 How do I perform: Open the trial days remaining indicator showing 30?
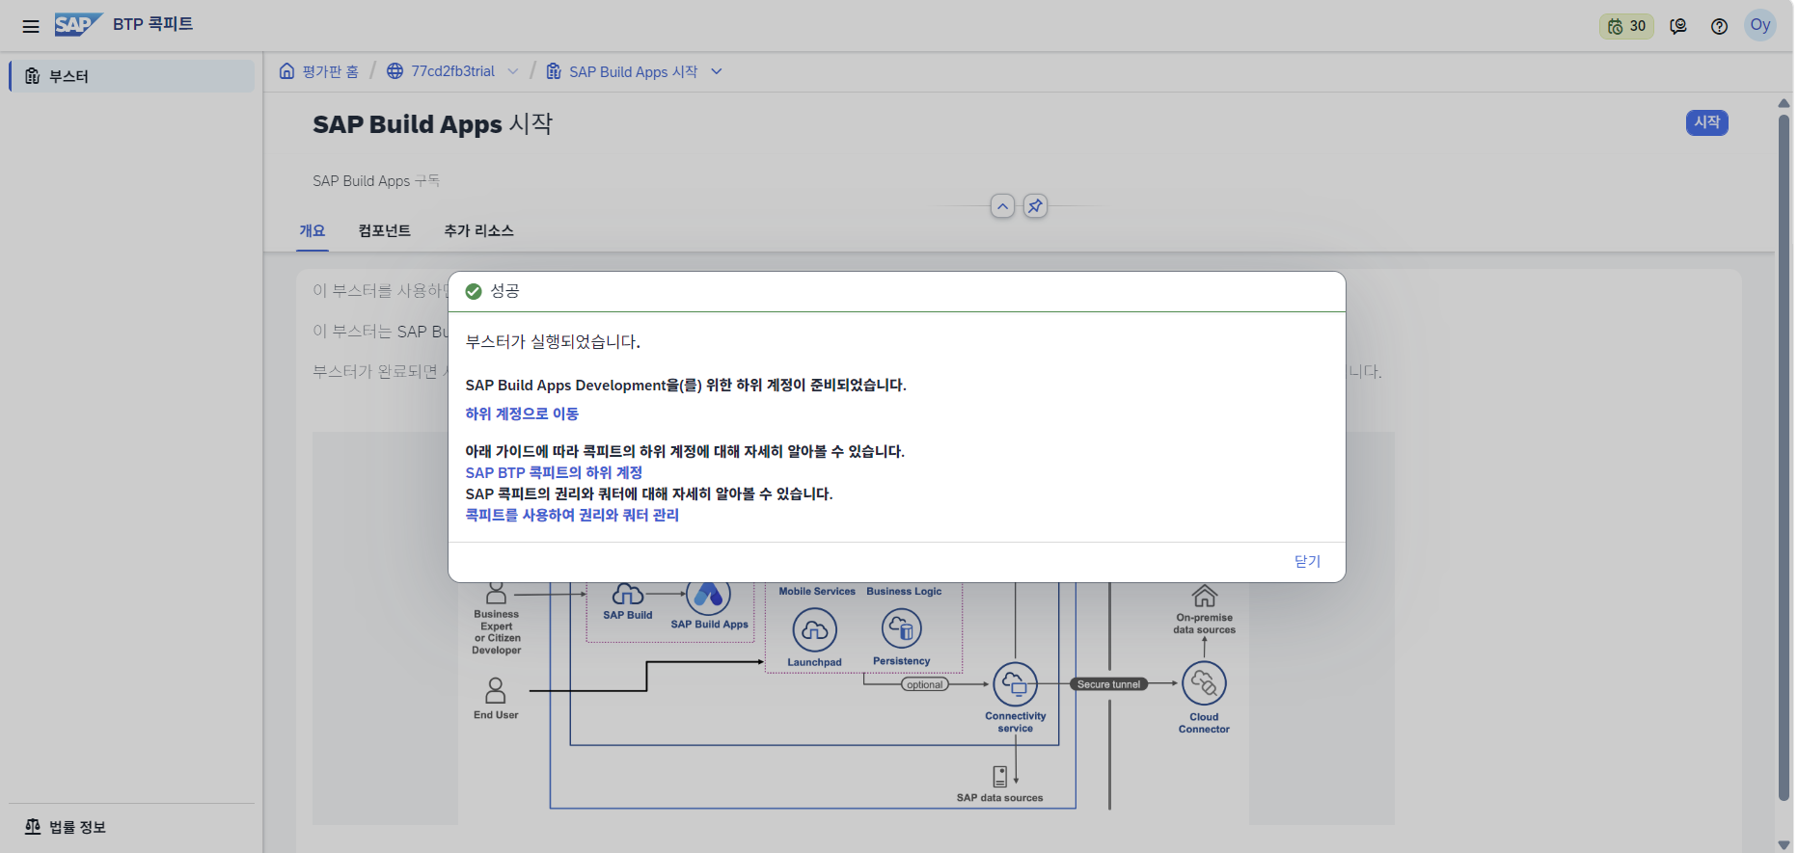[x=1626, y=26]
